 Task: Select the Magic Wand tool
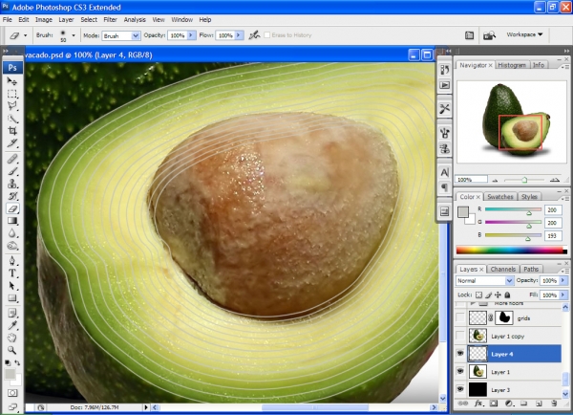[x=12, y=119]
